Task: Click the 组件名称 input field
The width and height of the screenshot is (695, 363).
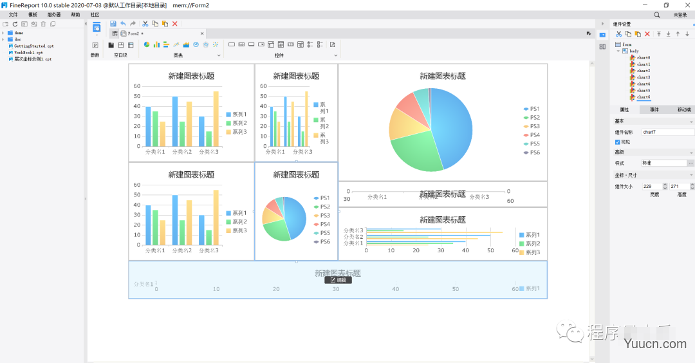Action: (667, 132)
